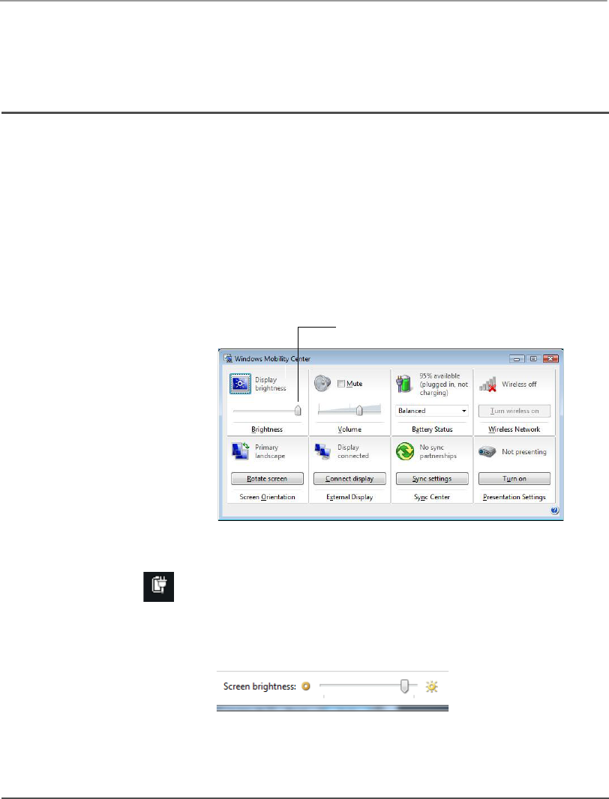Close the Windows Mobility Center window
Image resolution: width=609 pixels, height=799 pixels.
click(x=550, y=359)
